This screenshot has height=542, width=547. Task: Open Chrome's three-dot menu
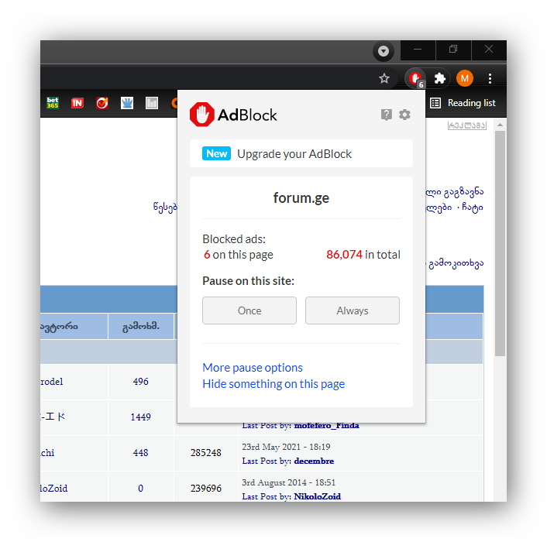490,78
